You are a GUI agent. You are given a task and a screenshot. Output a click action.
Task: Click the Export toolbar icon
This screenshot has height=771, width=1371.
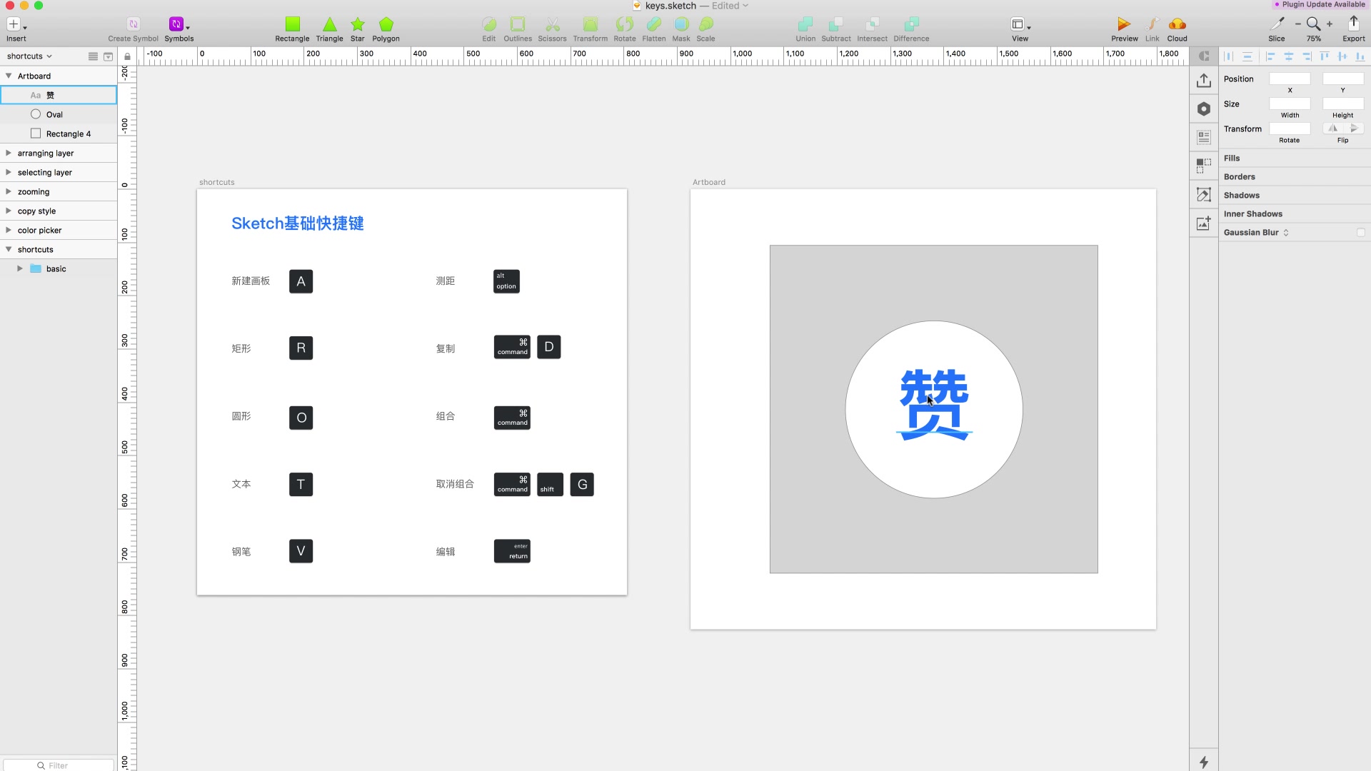click(x=1353, y=24)
